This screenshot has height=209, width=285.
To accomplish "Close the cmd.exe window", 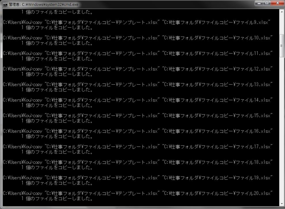I will tap(278, 3).
